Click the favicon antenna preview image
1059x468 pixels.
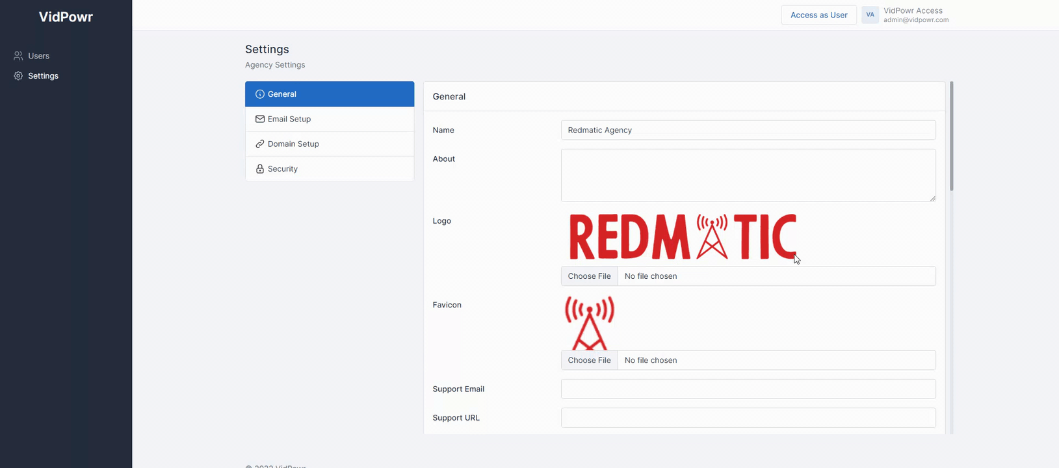click(x=590, y=323)
